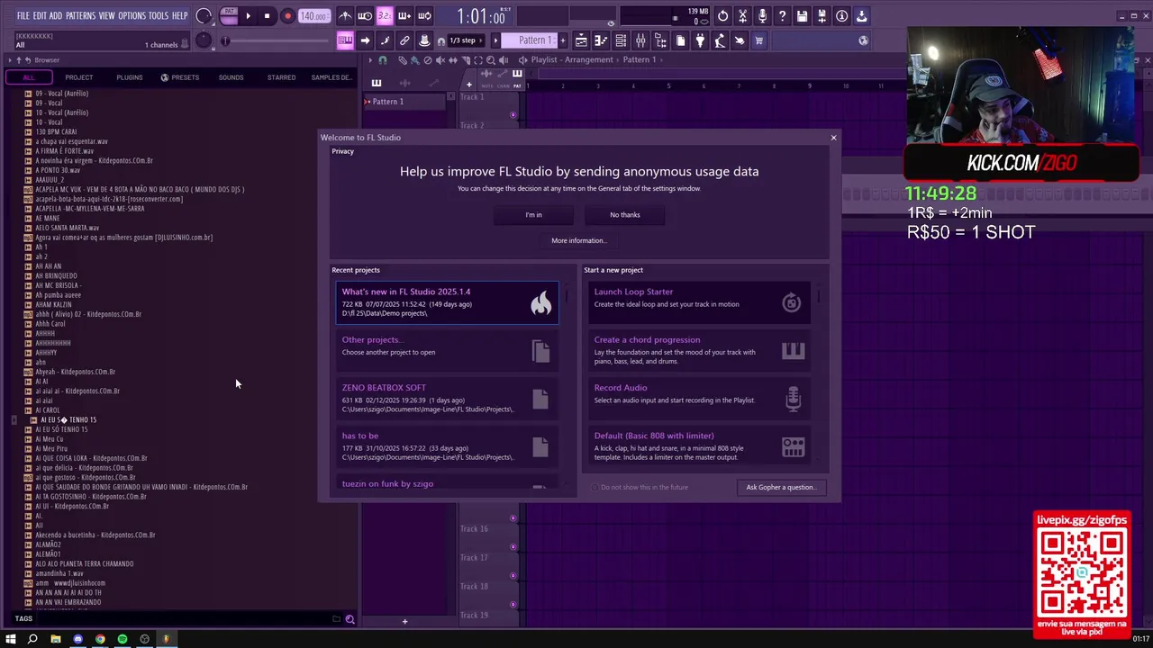Open the shopping cart content library
The image size is (1153, 648).
coord(758,40)
